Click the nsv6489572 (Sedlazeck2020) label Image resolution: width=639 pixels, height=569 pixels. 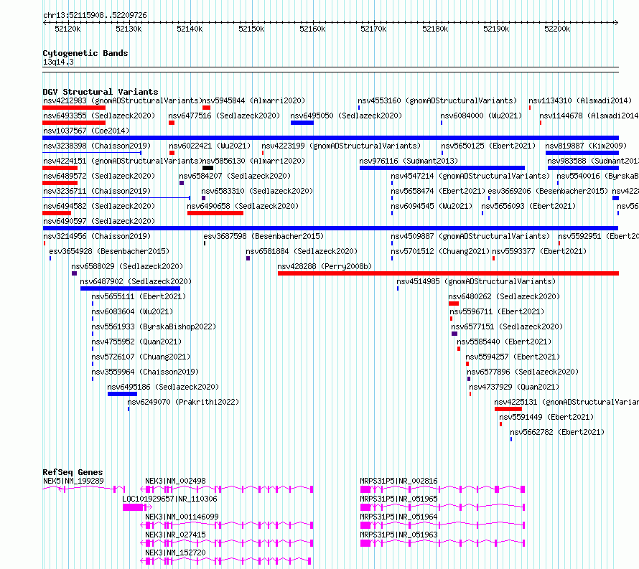pos(99,176)
